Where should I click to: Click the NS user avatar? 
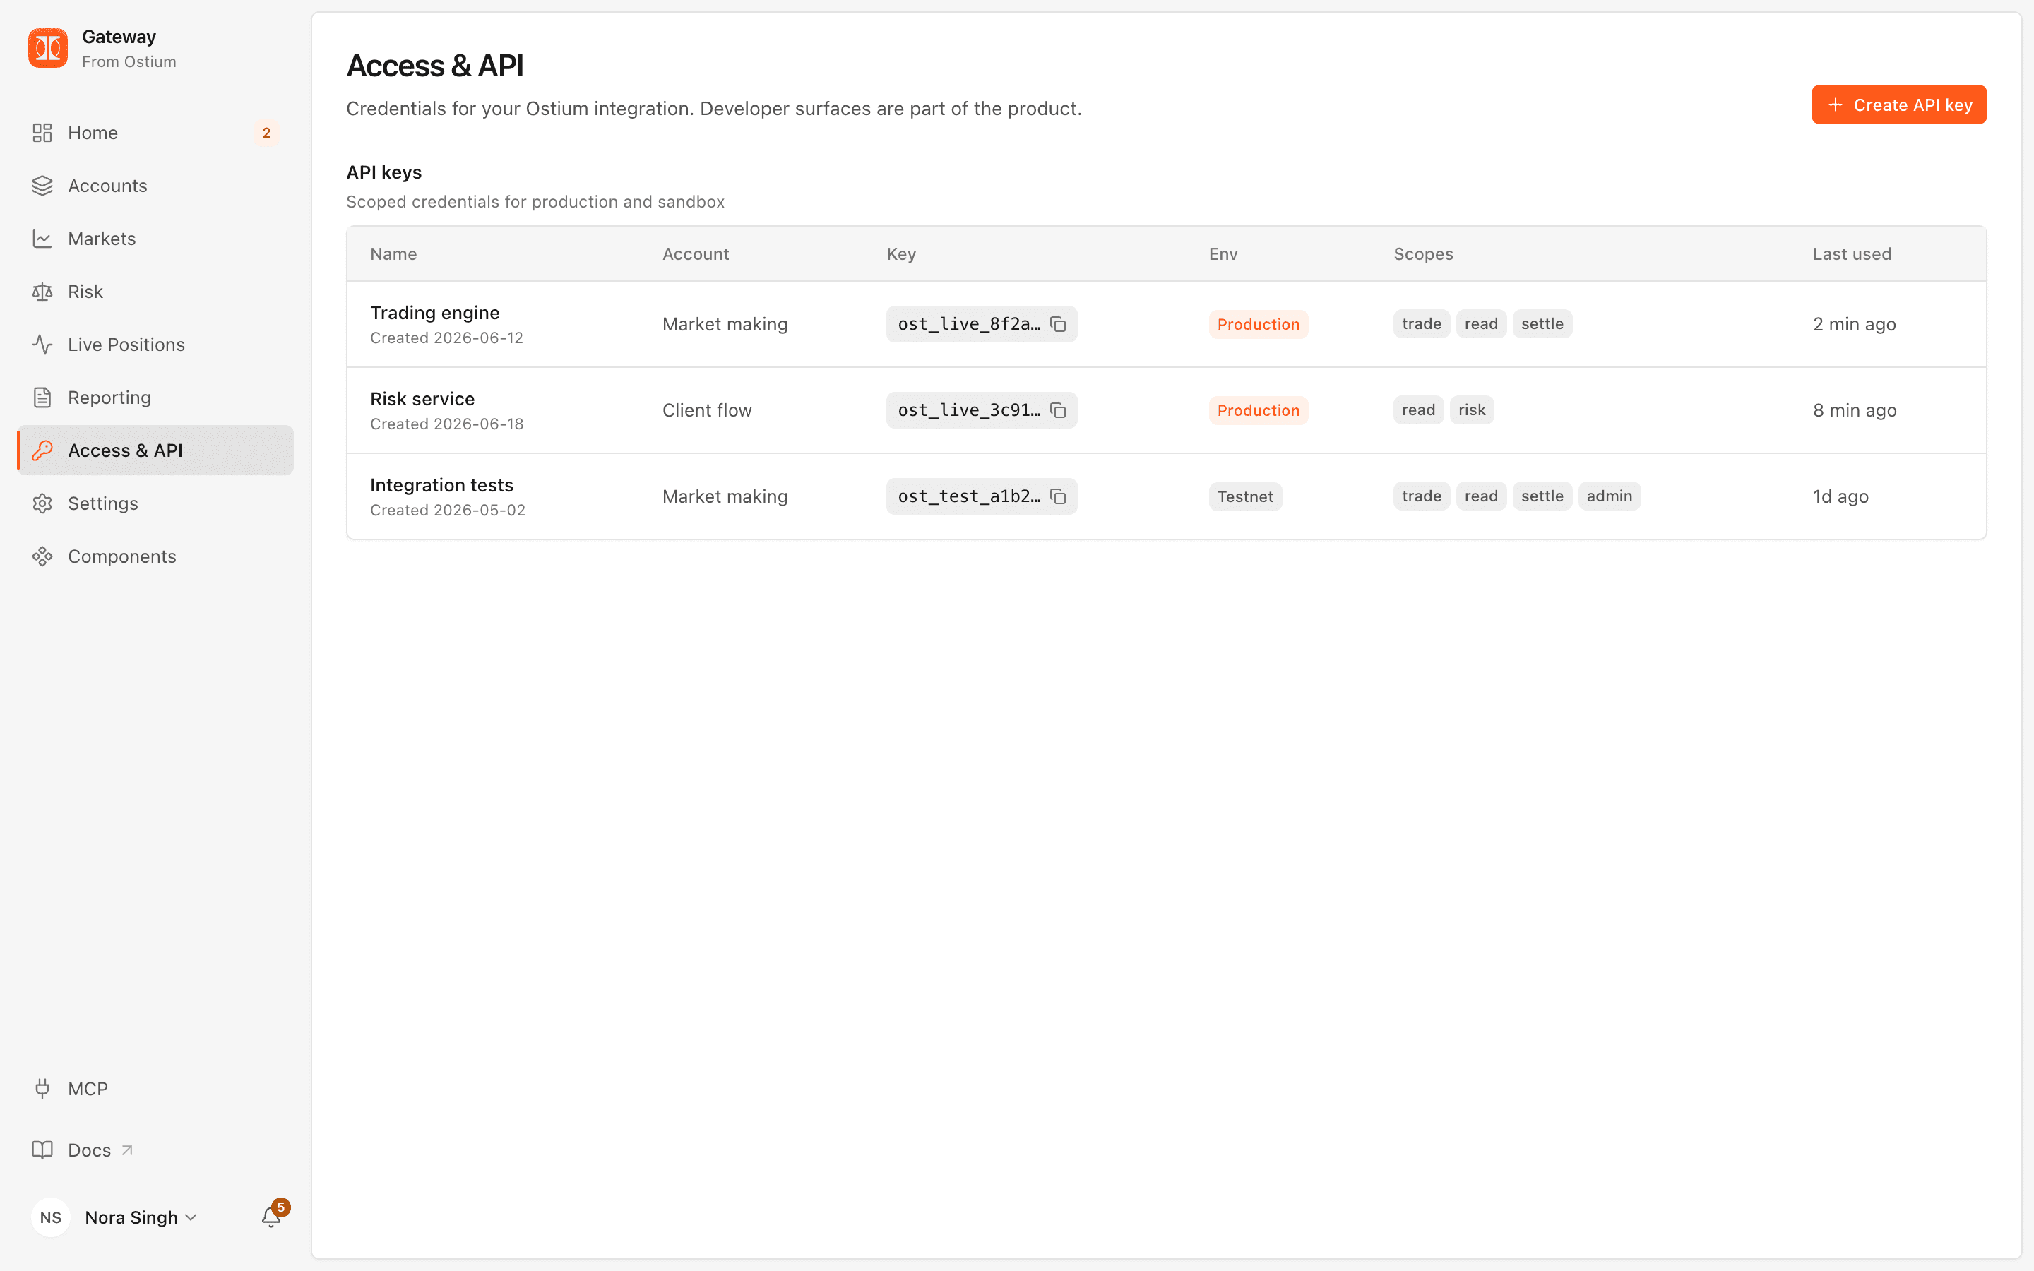[x=50, y=1217]
